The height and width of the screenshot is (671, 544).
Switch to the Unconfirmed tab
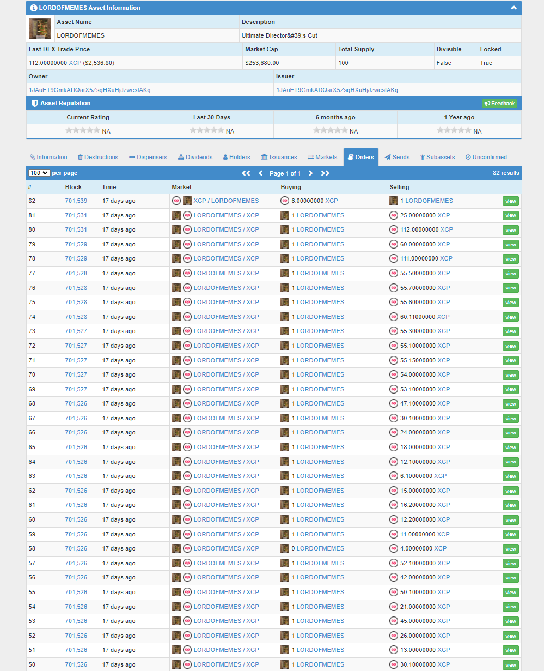486,157
